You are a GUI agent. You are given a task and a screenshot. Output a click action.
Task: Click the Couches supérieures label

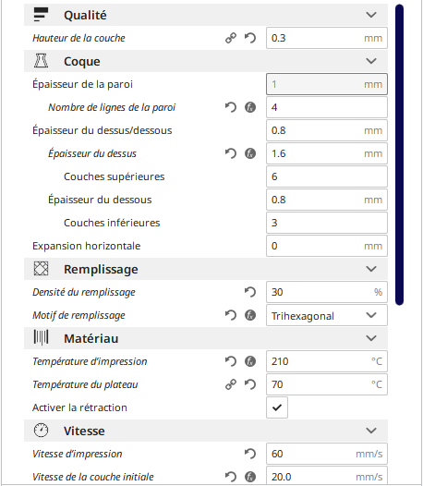[114, 176]
